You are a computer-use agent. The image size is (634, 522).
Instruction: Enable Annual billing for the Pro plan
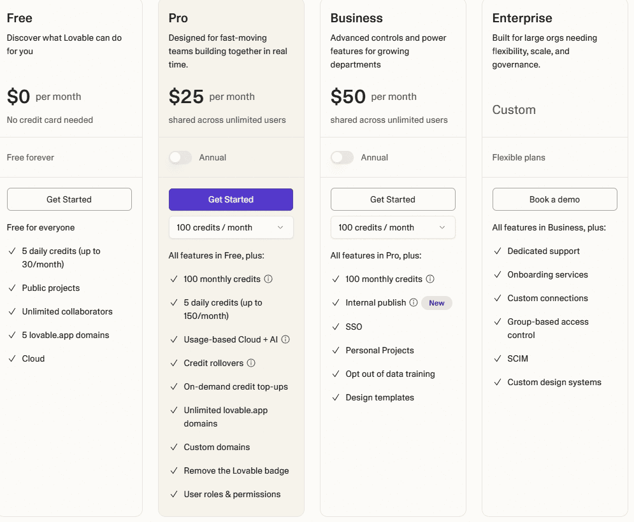(x=180, y=157)
